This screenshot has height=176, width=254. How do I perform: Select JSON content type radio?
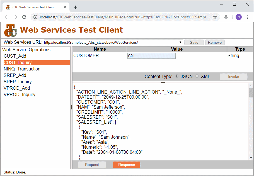pyautogui.click(x=177, y=76)
